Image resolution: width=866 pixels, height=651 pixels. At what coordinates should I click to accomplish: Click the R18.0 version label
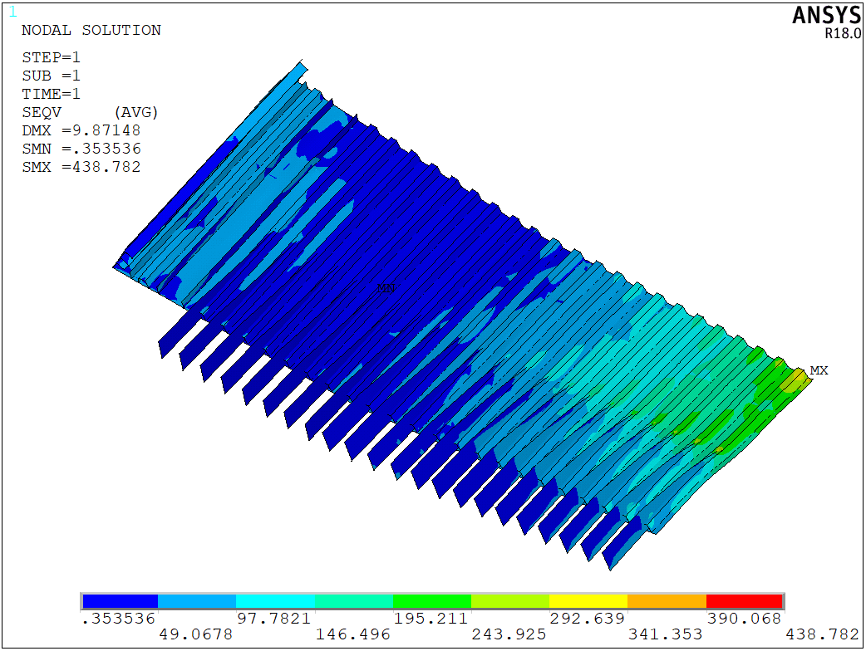click(x=843, y=34)
